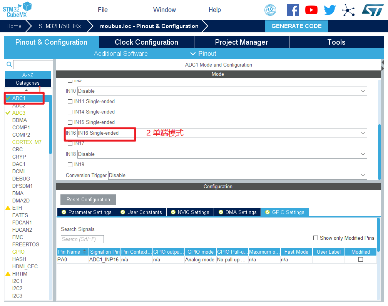Open the YouTube icon link
Viewport: 388px width, 306px height.
(x=311, y=10)
